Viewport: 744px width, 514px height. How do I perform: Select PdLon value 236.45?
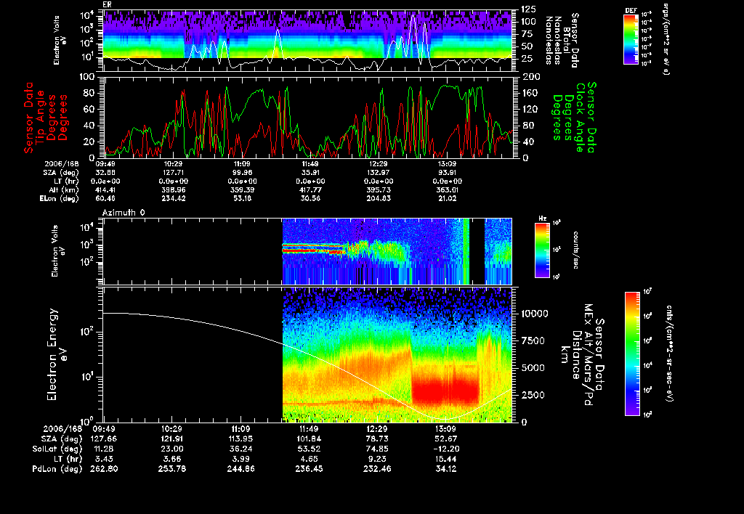(x=309, y=468)
